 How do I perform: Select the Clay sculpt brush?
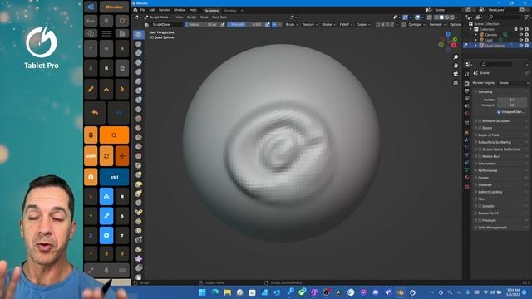click(139, 53)
